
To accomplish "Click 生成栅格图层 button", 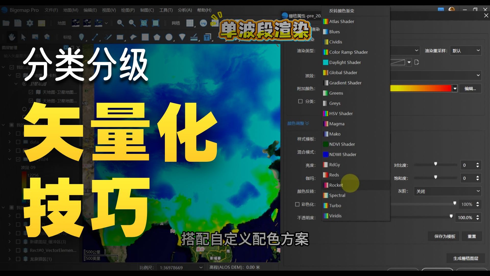I will click(465, 258).
